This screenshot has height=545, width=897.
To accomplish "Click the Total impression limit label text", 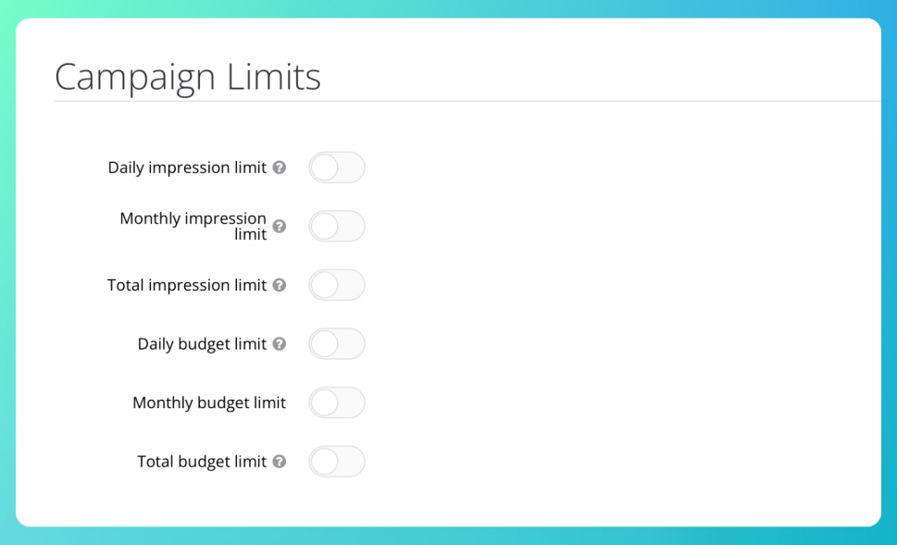I will [187, 285].
